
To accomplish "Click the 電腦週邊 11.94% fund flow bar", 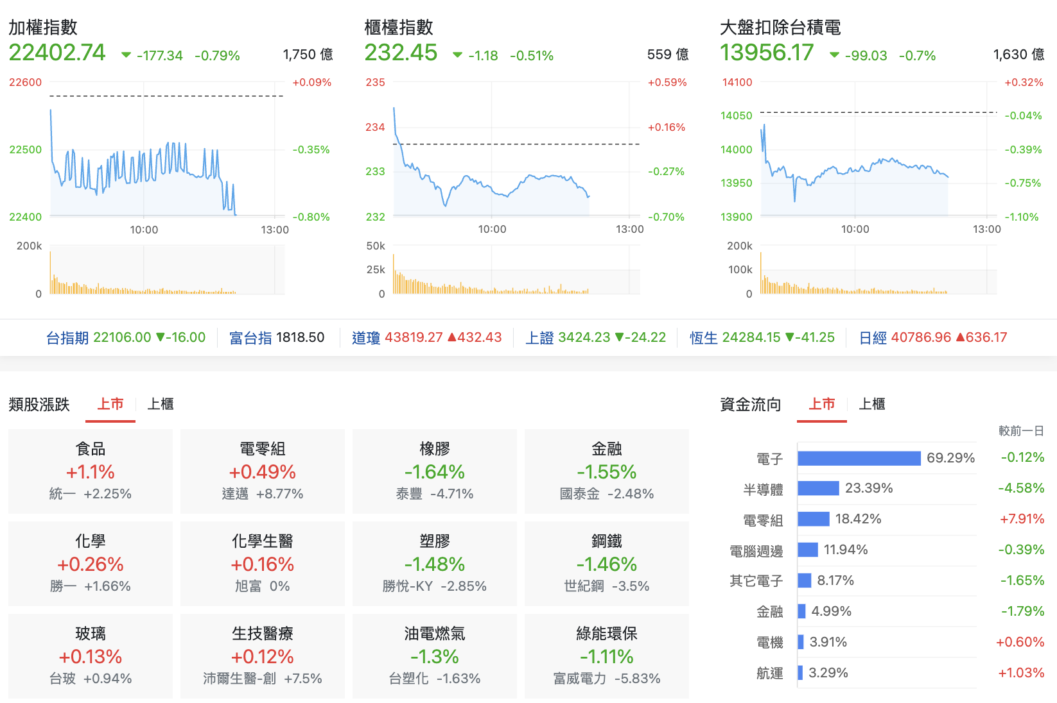I will click(808, 550).
